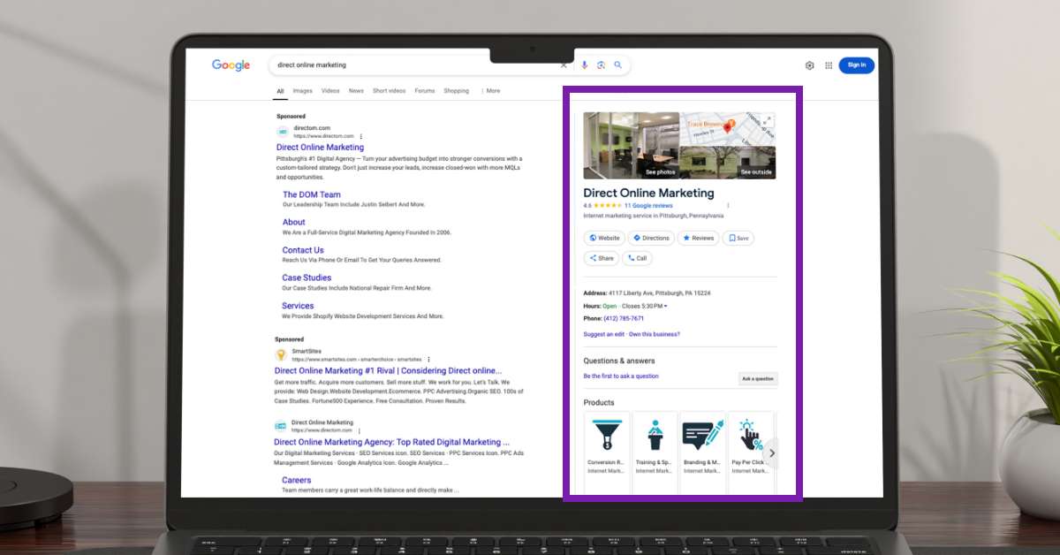Share the business listing
The height and width of the screenshot is (555, 1060).
point(601,257)
